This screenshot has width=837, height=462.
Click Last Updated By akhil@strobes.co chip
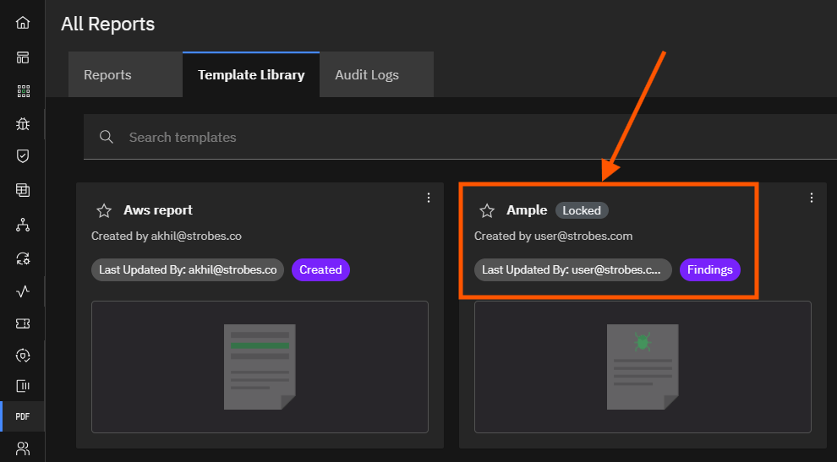188,270
